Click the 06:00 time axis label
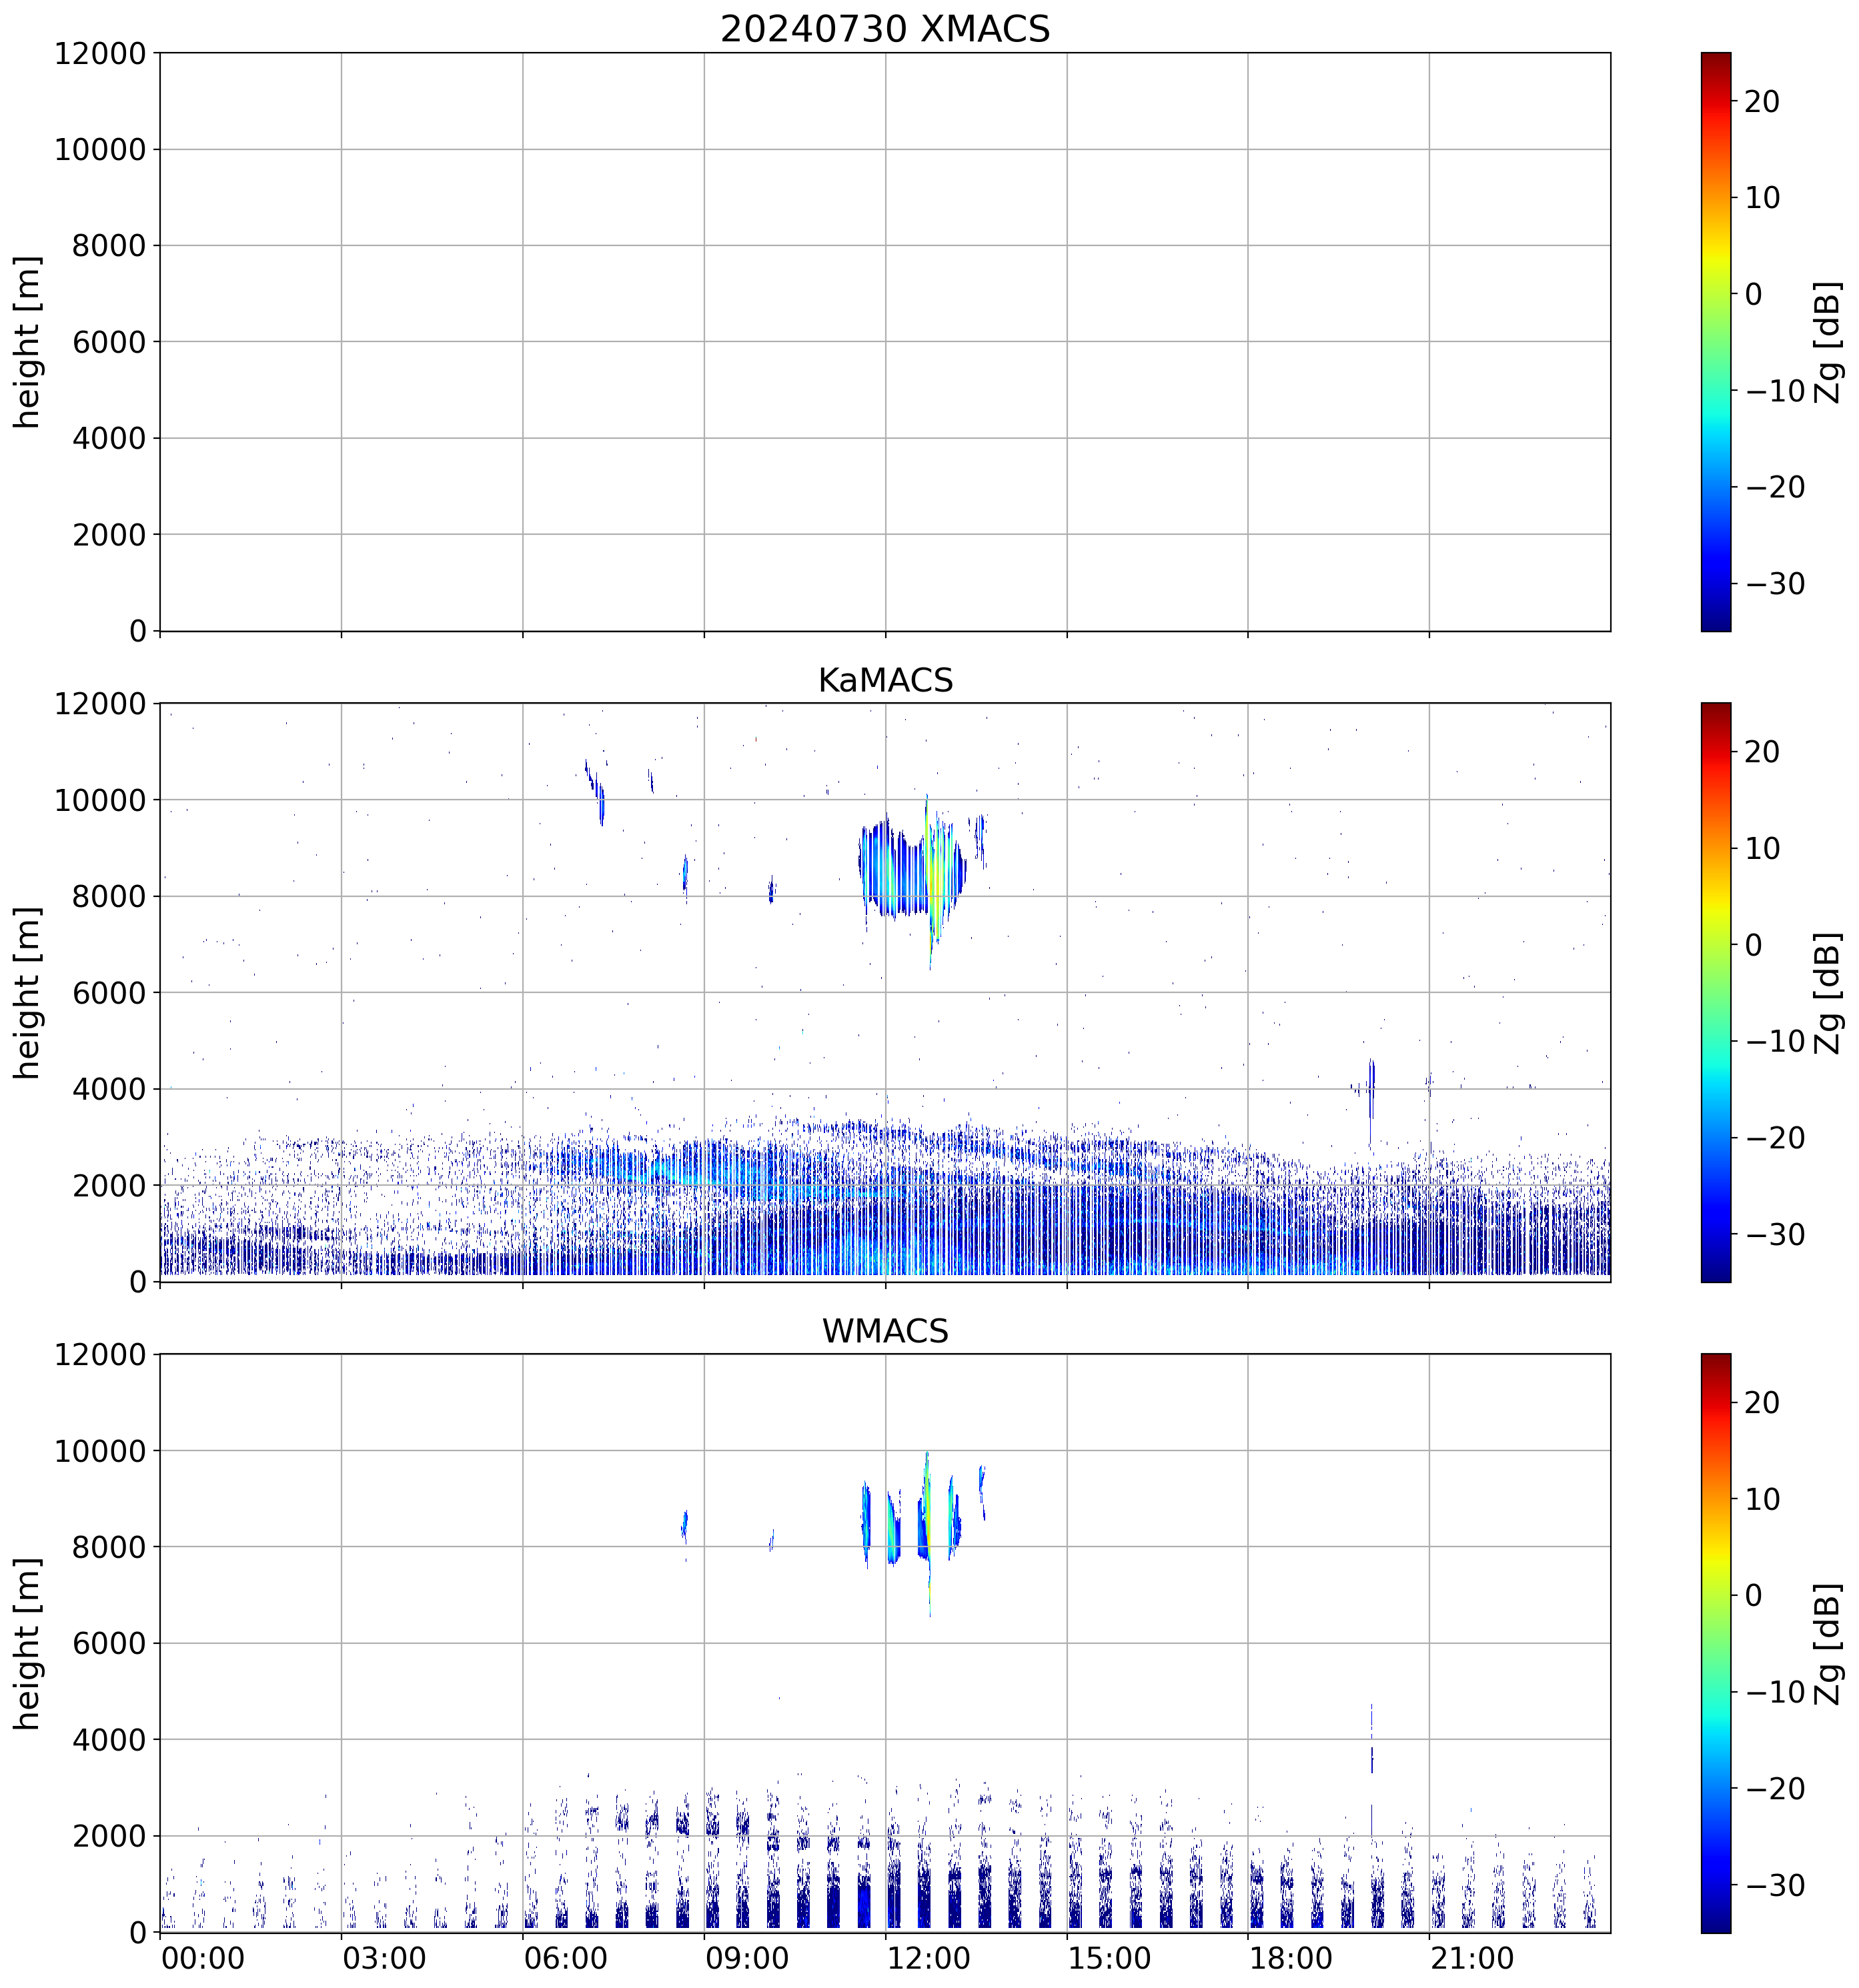Screen dimensions: 1859x1988 pos(565,1959)
